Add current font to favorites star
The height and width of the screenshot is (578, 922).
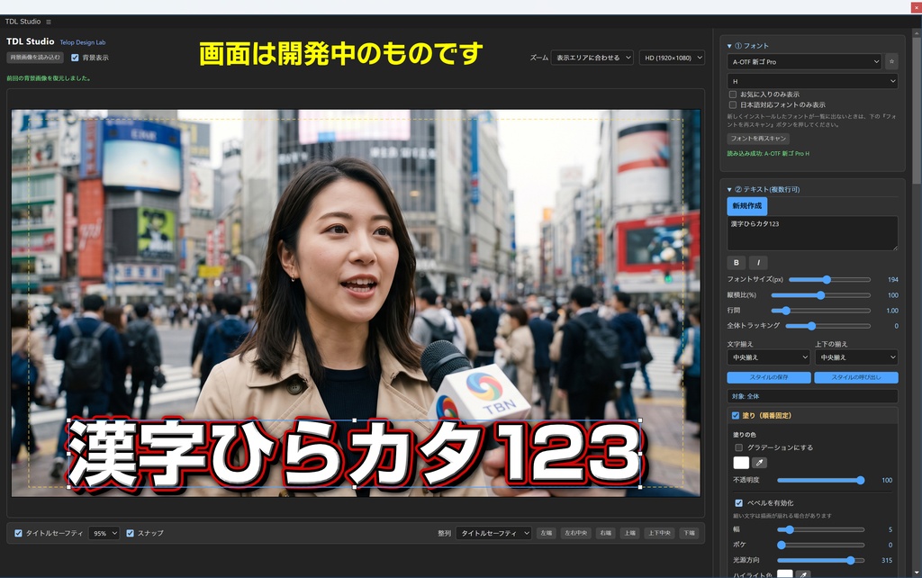click(x=891, y=61)
